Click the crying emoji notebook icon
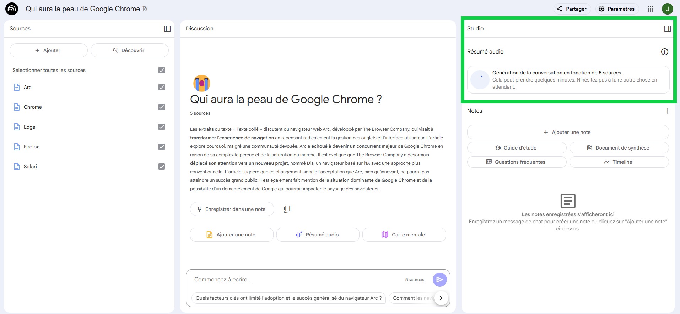 click(x=202, y=83)
